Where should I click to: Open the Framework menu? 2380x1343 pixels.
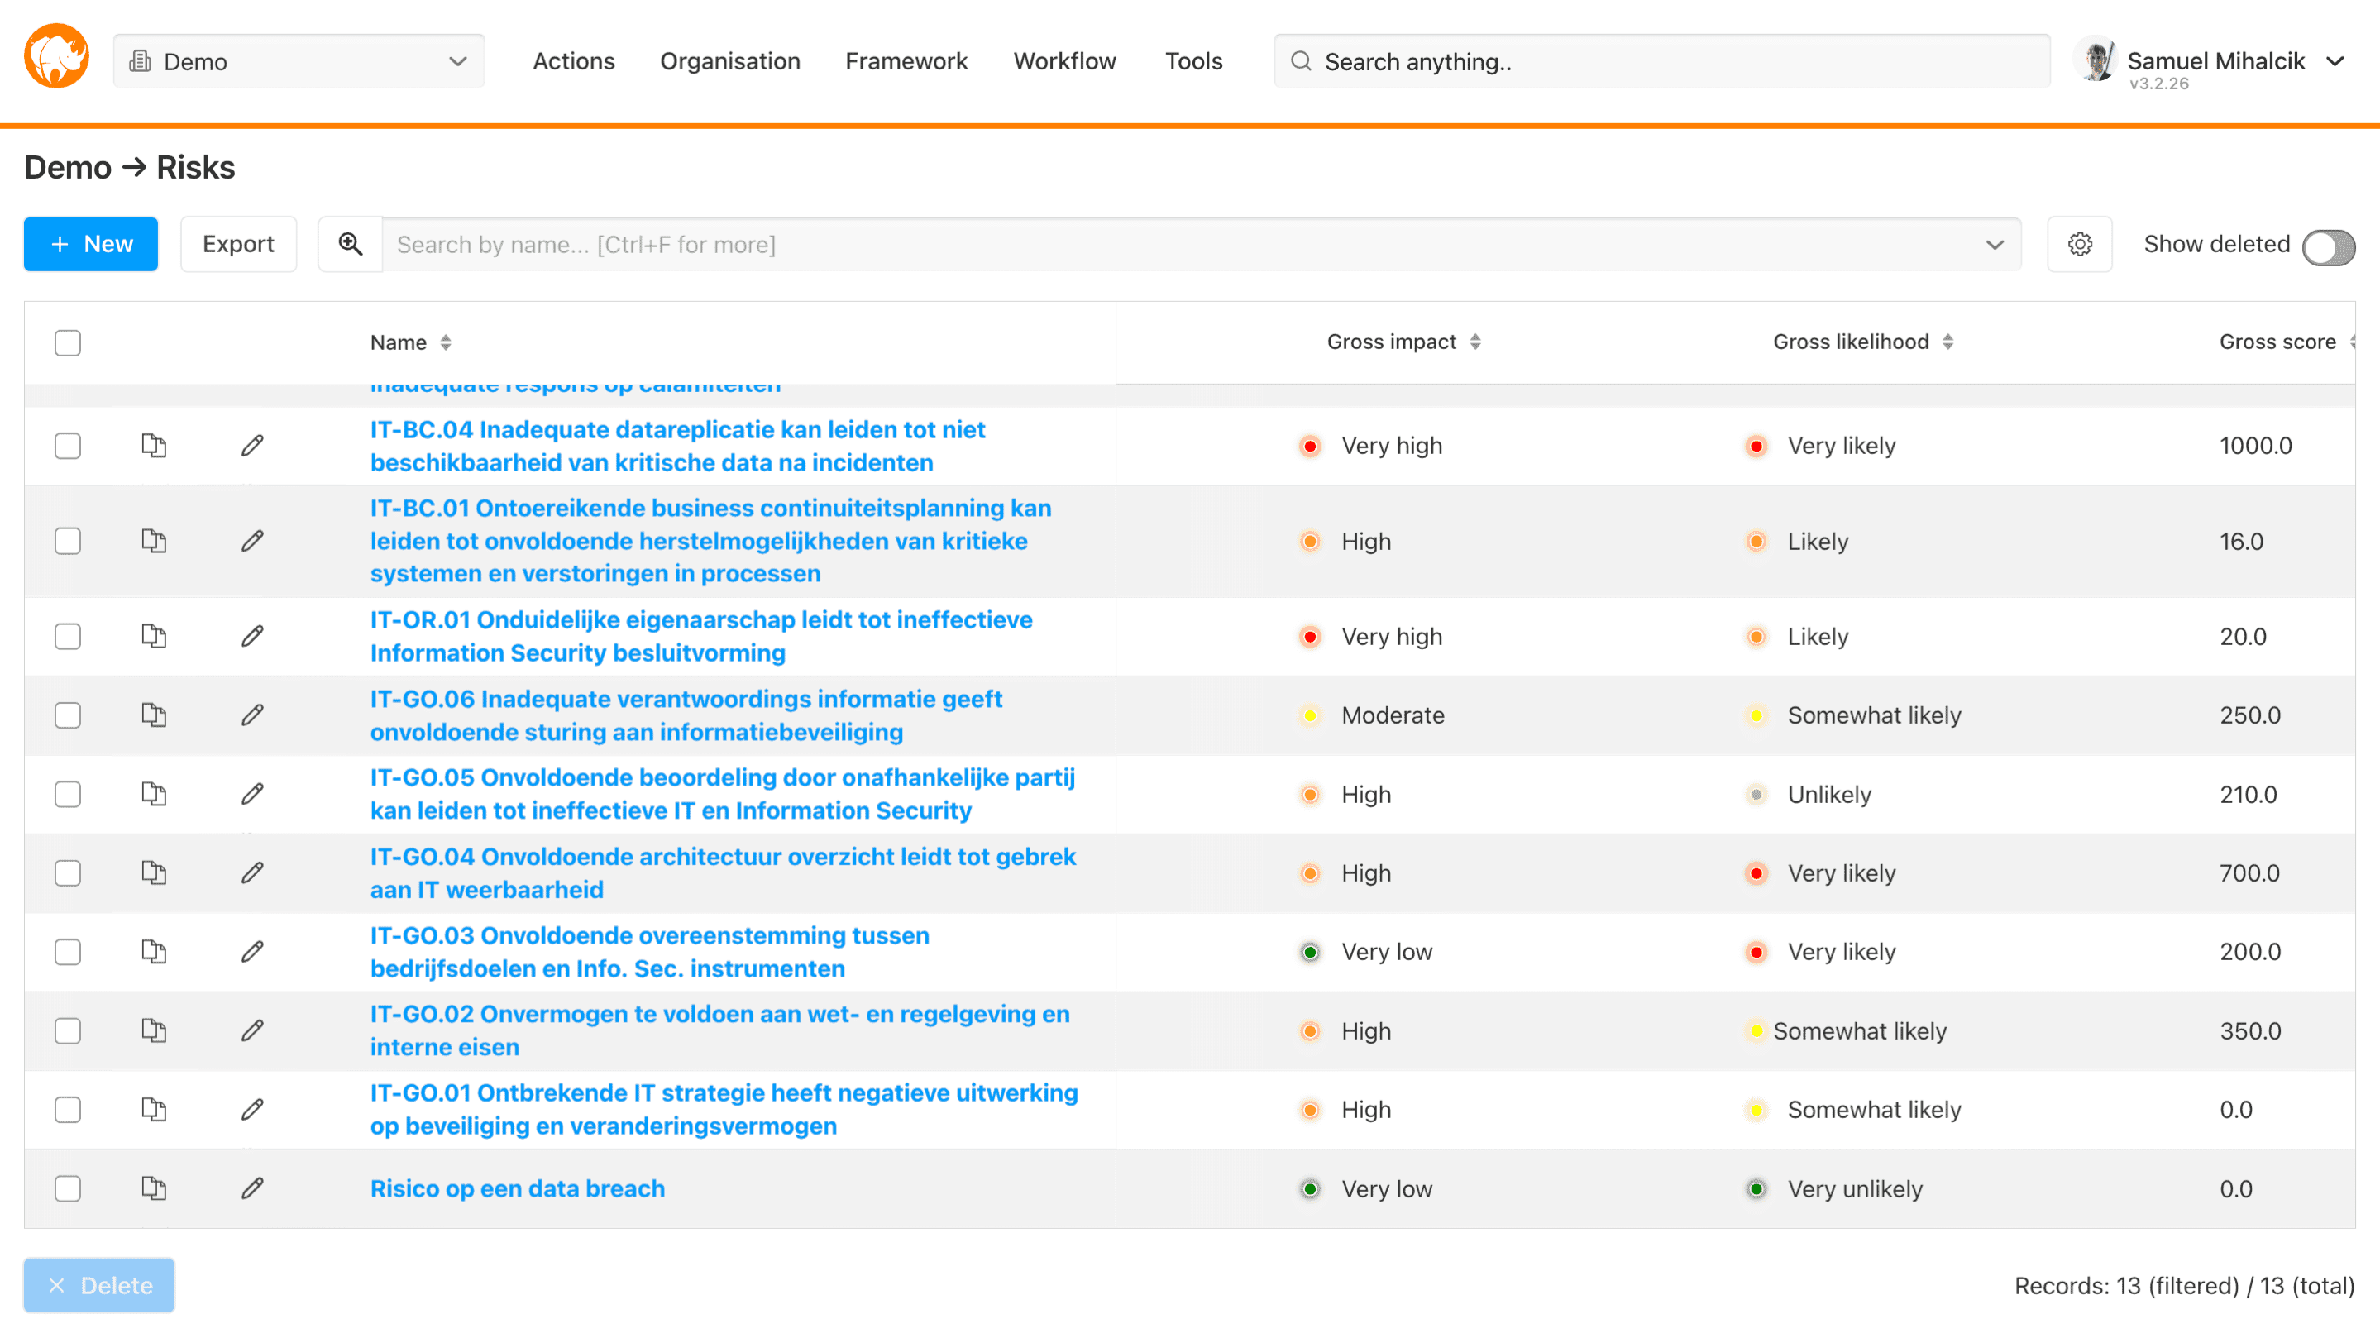pos(906,61)
